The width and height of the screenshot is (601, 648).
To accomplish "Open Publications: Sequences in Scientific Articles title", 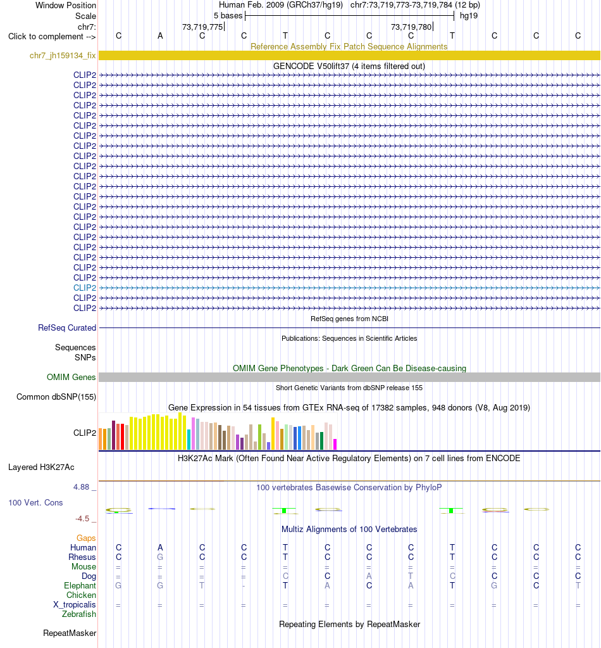I will tap(349, 338).
